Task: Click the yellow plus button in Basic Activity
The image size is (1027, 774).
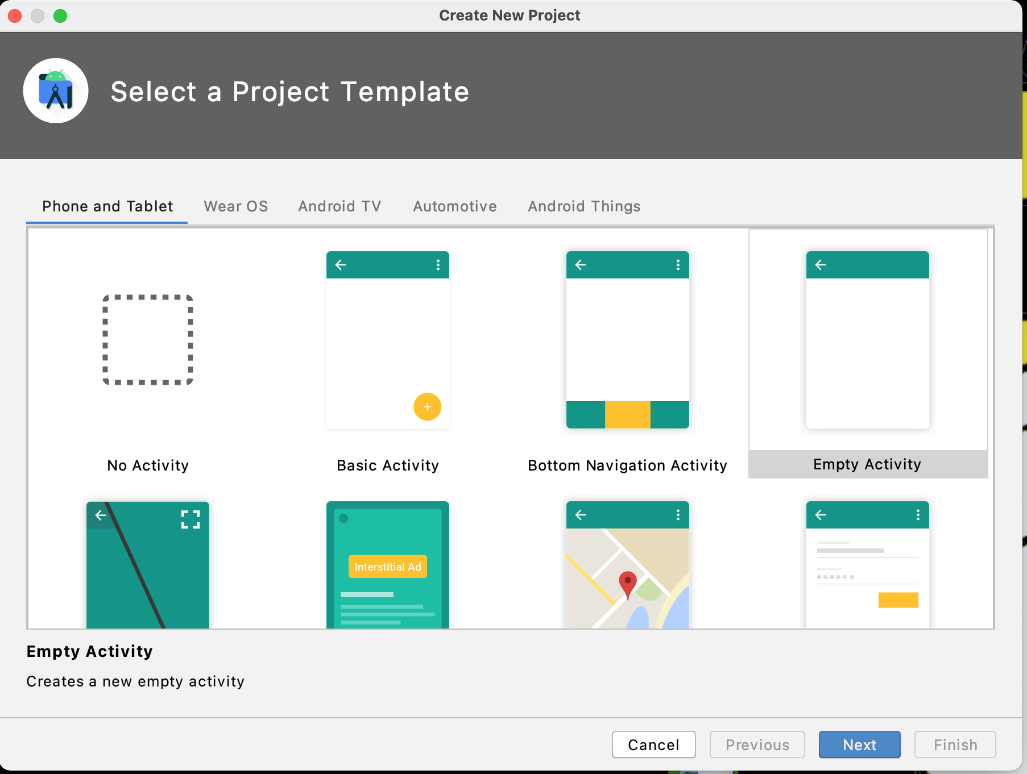Action: point(427,407)
